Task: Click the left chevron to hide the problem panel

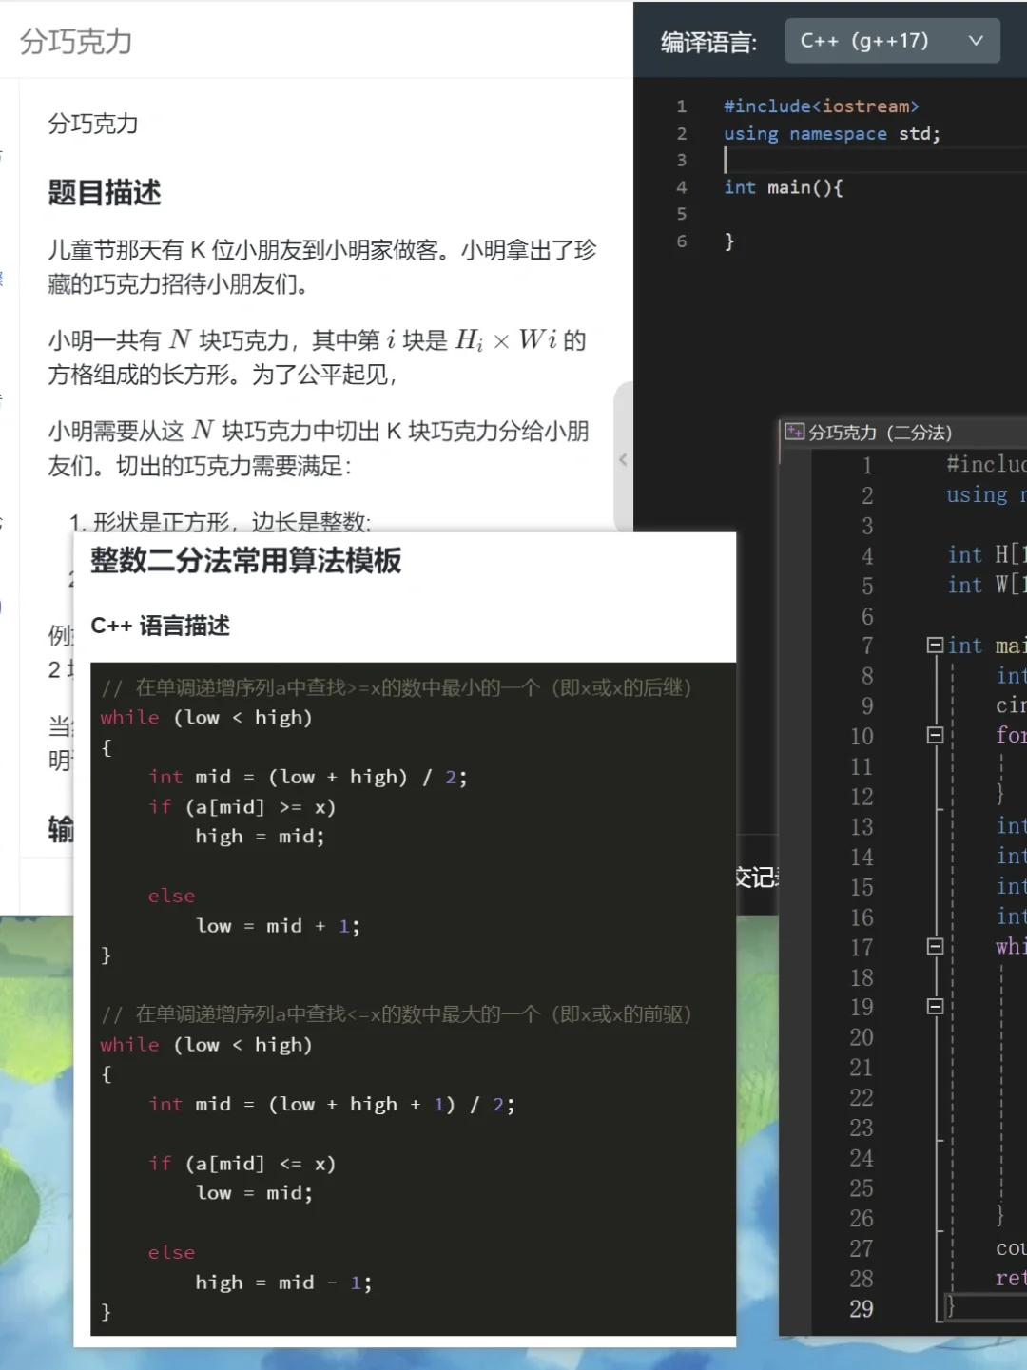Action: point(623,459)
